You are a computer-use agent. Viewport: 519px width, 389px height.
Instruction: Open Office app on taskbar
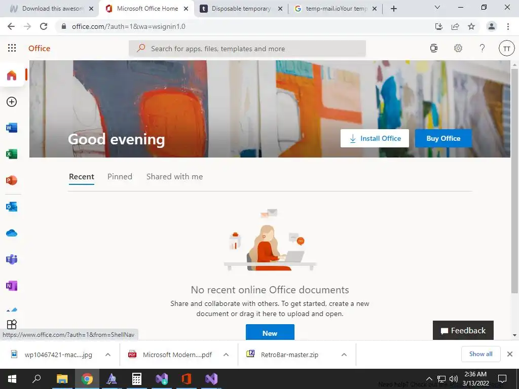click(x=187, y=379)
